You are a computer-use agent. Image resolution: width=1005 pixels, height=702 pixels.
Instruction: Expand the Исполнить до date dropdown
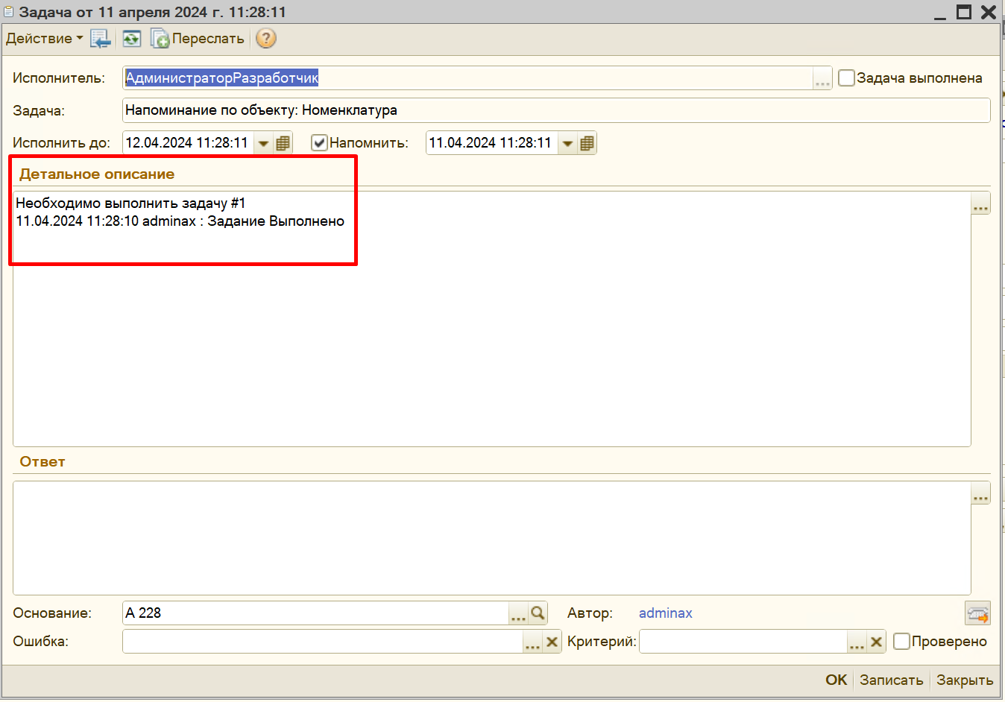tap(264, 143)
